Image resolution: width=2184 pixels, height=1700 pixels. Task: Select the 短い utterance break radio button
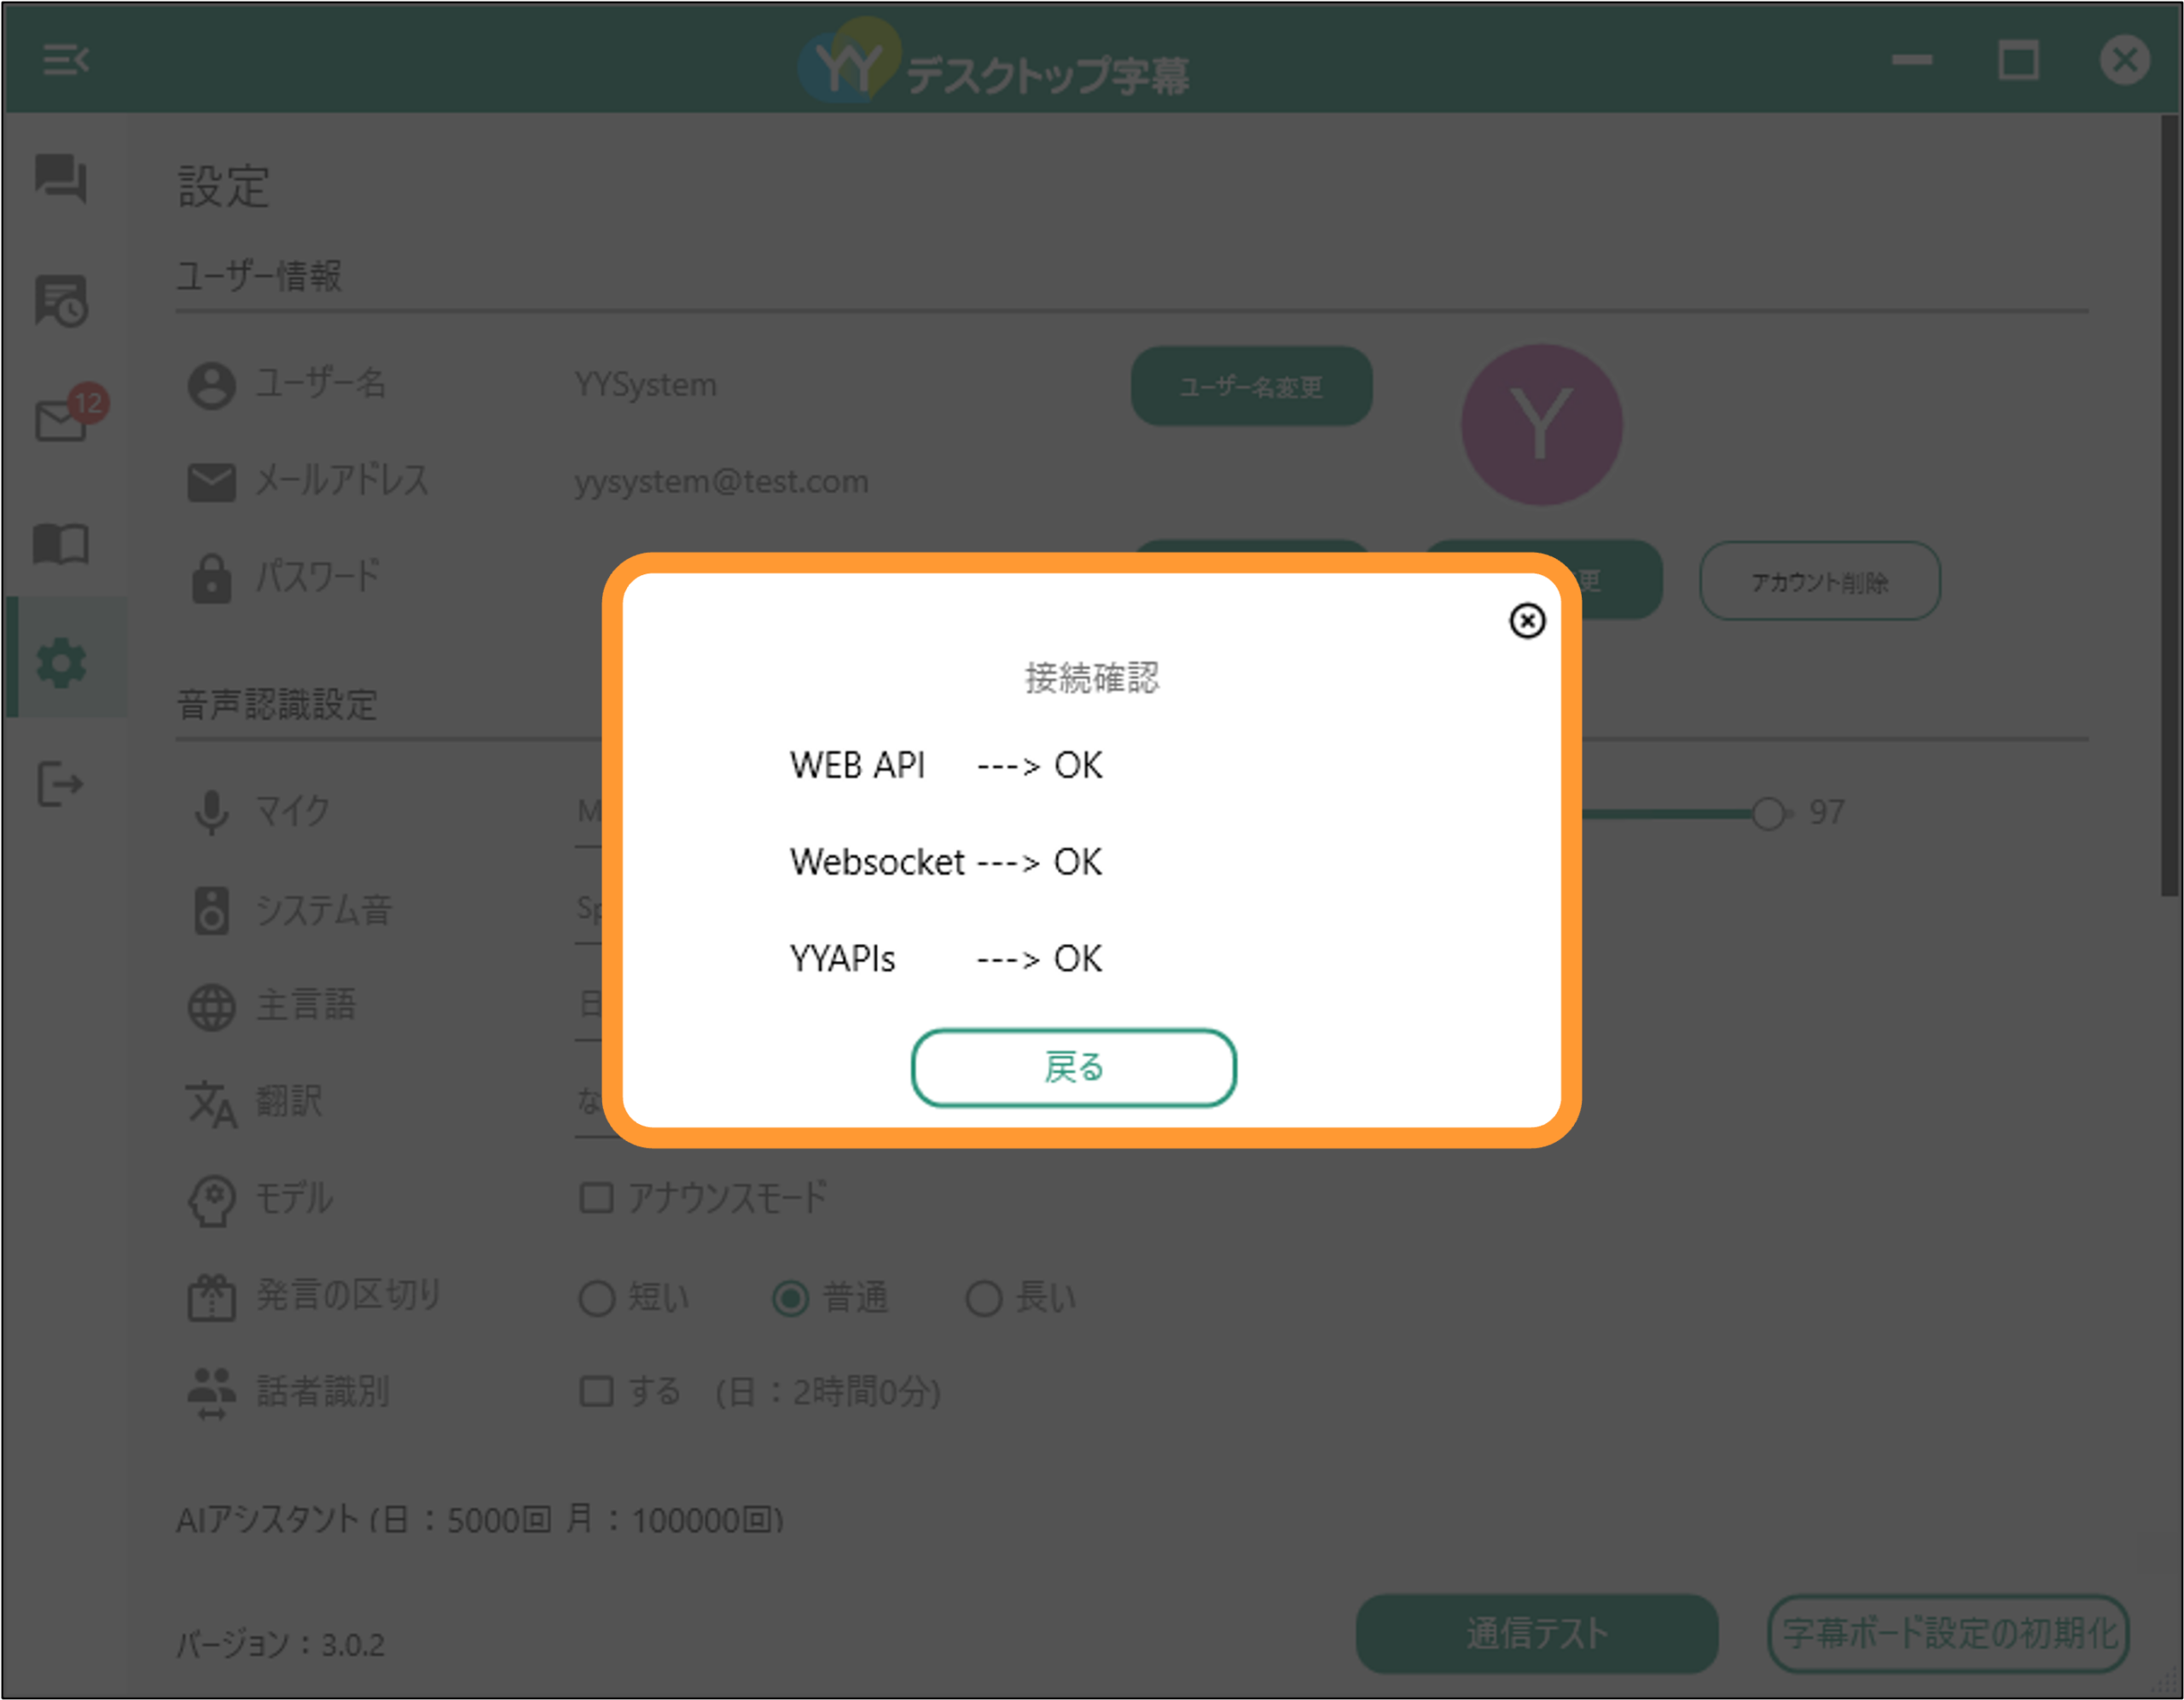[x=597, y=1299]
